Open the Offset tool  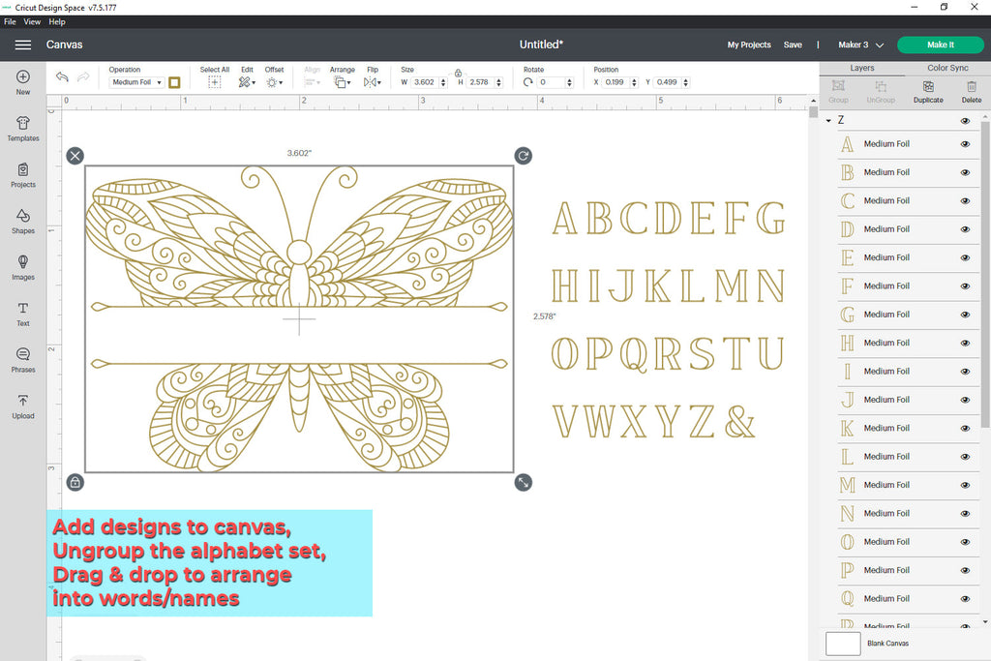click(x=274, y=82)
